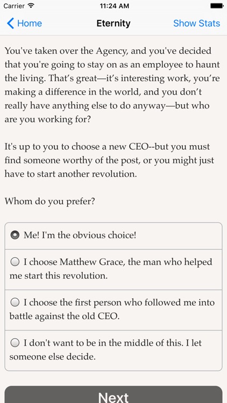Tap the radio circle beside "Me!"
Image resolution: width=227 pixels, height=403 pixels.
click(x=15, y=235)
